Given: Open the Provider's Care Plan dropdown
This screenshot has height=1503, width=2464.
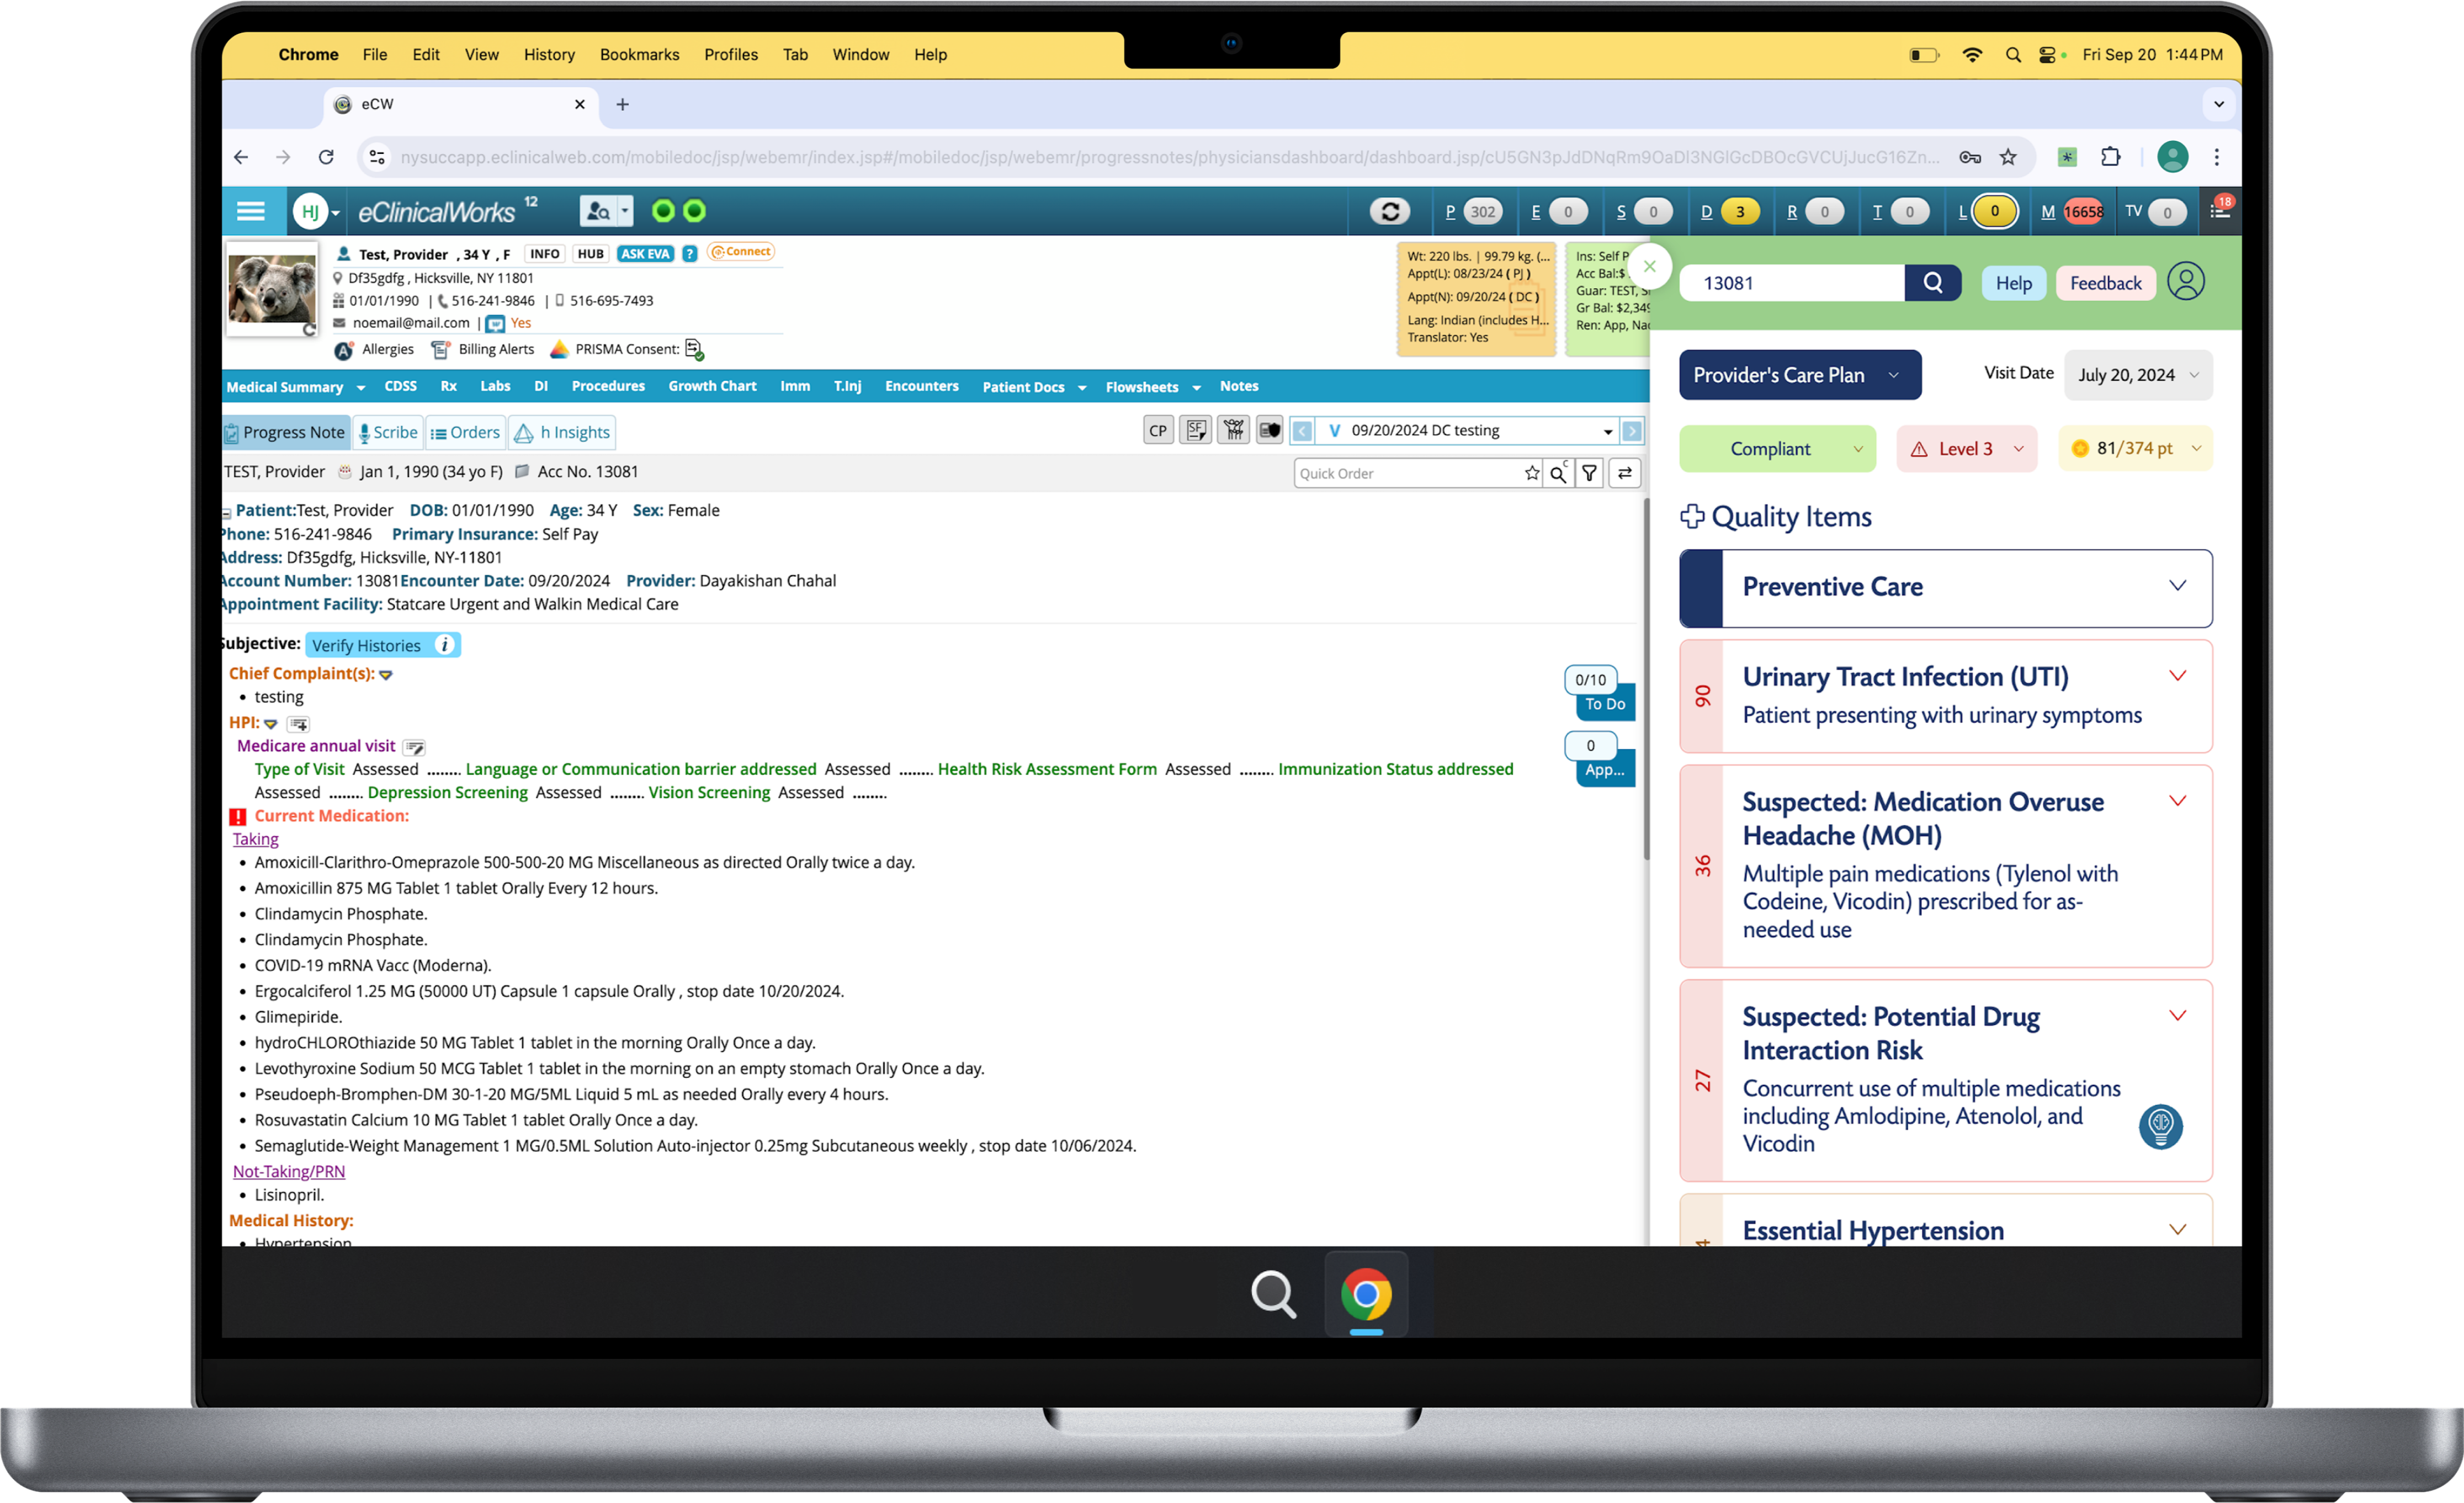Looking at the screenshot, I should point(1799,375).
